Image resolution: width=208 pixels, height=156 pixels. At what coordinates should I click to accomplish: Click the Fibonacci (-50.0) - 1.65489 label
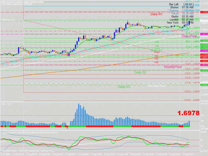tap(192, 73)
